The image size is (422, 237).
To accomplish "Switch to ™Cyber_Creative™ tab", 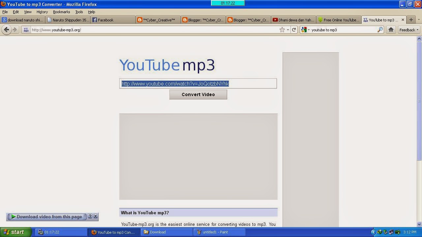I will [x=158, y=20].
